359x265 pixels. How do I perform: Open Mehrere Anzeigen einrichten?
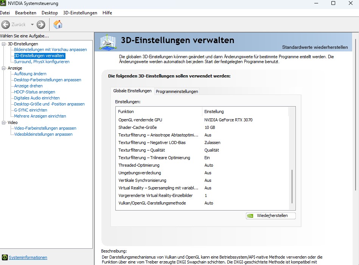40,116
